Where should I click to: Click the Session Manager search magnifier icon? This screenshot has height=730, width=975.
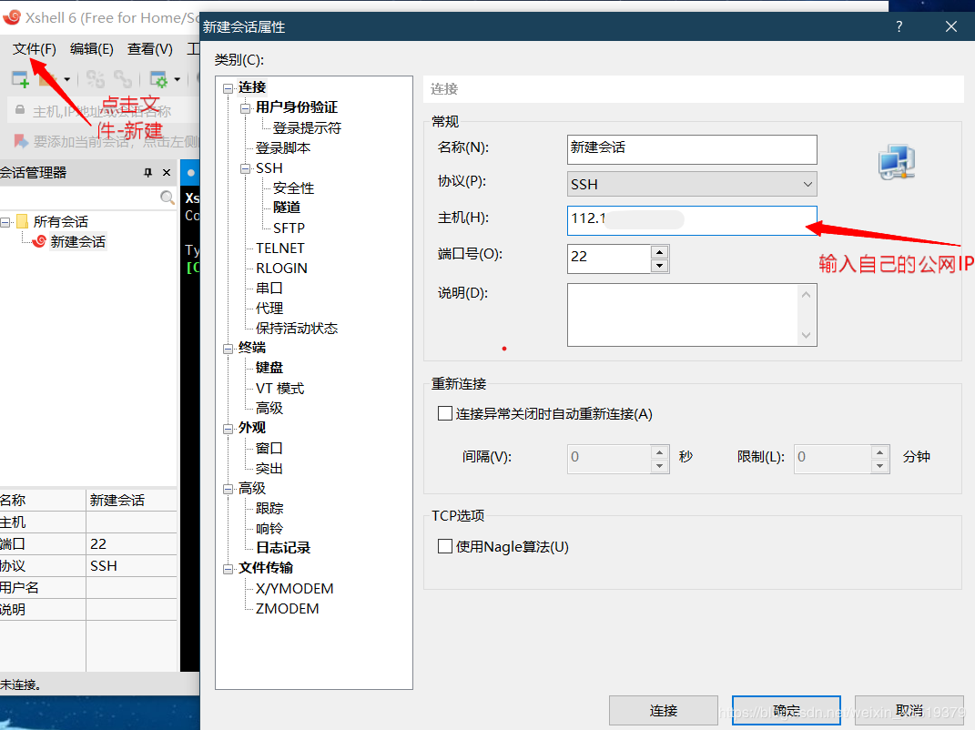pyautogui.click(x=168, y=198)
